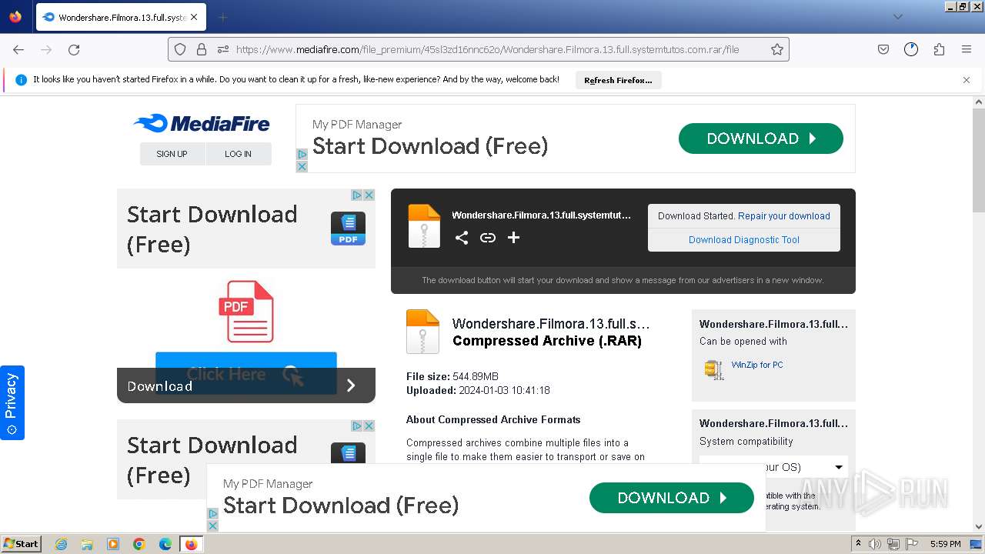The height and width of the screenshot is (554, 985).
Task: Open the Extensions puzzle icon
Action: click(939, 49)
